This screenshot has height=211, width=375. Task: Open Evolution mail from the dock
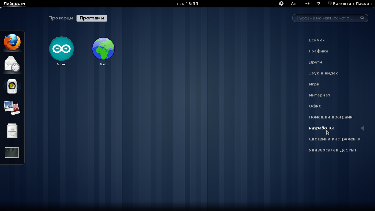(12, 64)
